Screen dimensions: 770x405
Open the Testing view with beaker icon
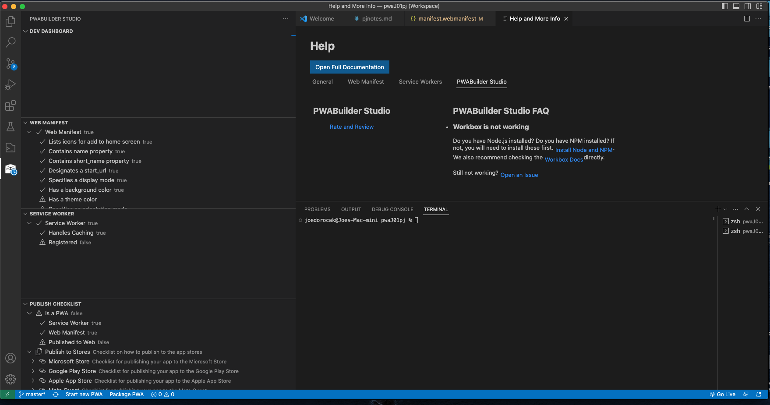[x=11, y=127]
